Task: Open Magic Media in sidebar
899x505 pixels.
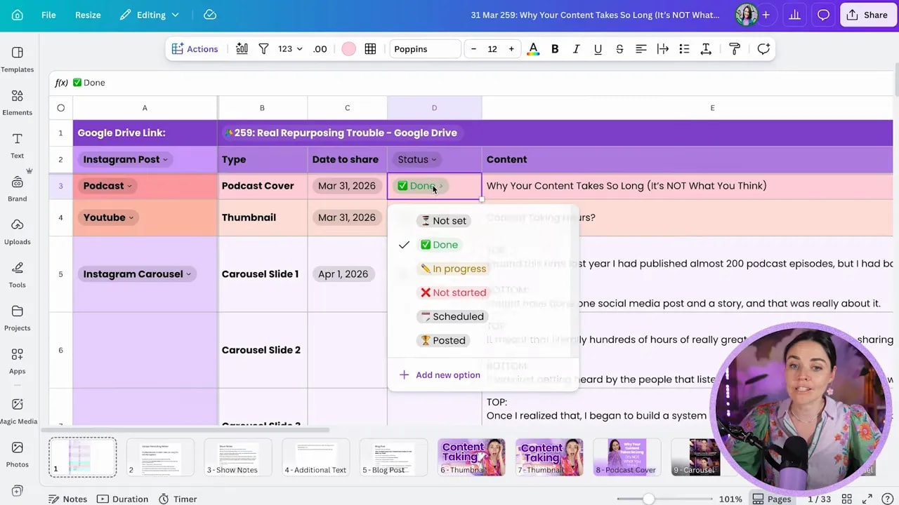Action: (x=18, y=411)
